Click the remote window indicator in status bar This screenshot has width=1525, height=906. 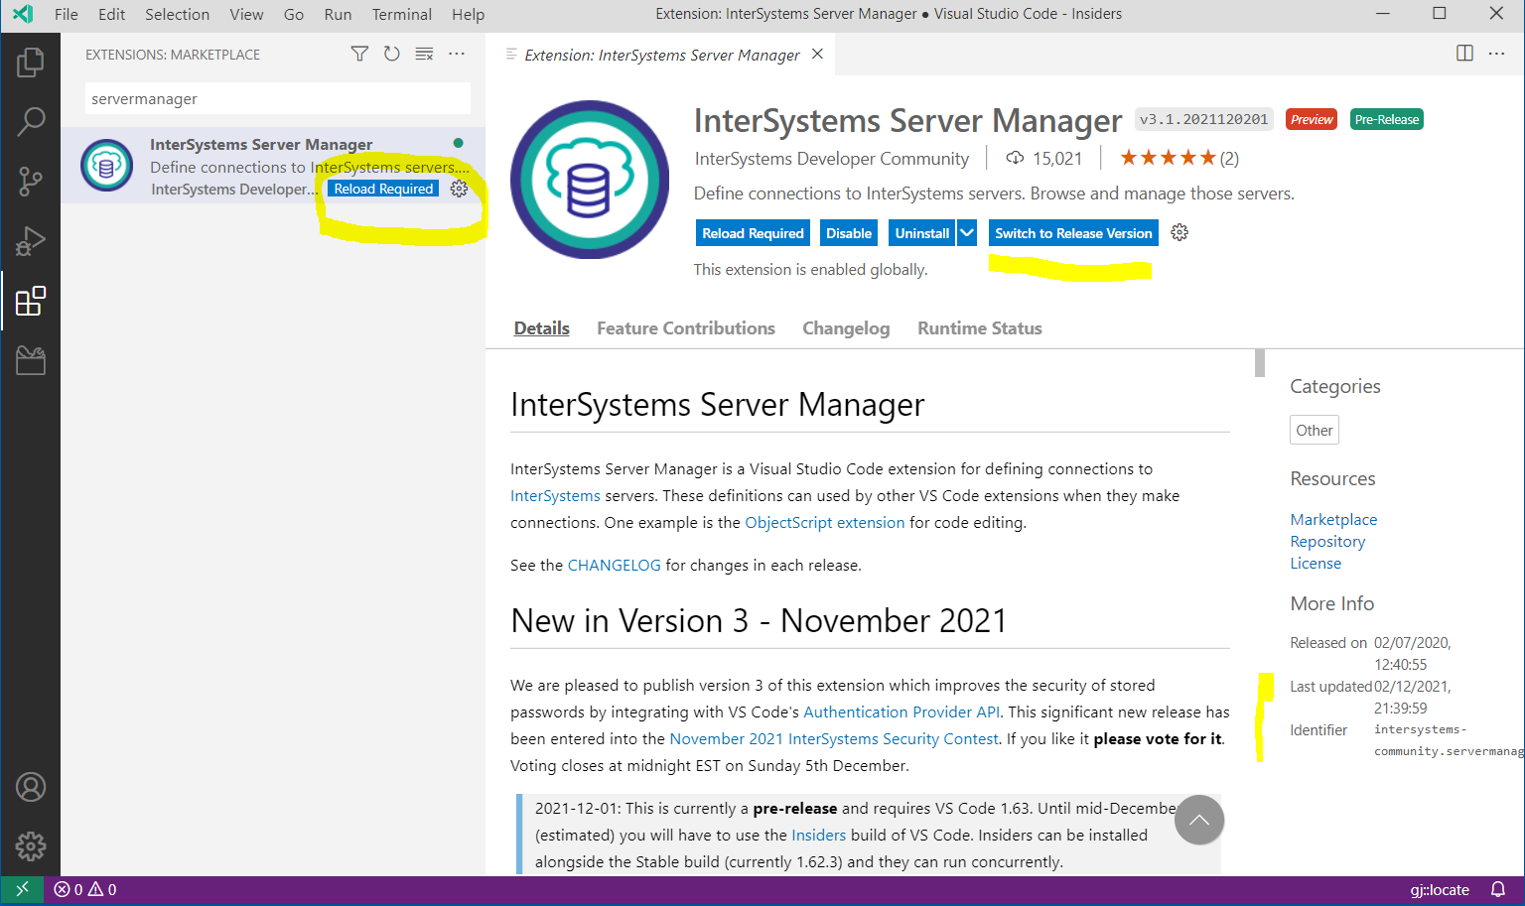pos(22,889)
